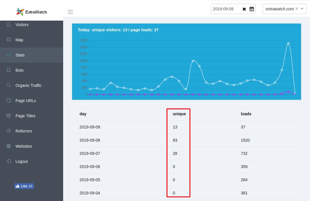Expand the website dropdown arrow
This screenshot has width=310, height=201.
(302, 9)
